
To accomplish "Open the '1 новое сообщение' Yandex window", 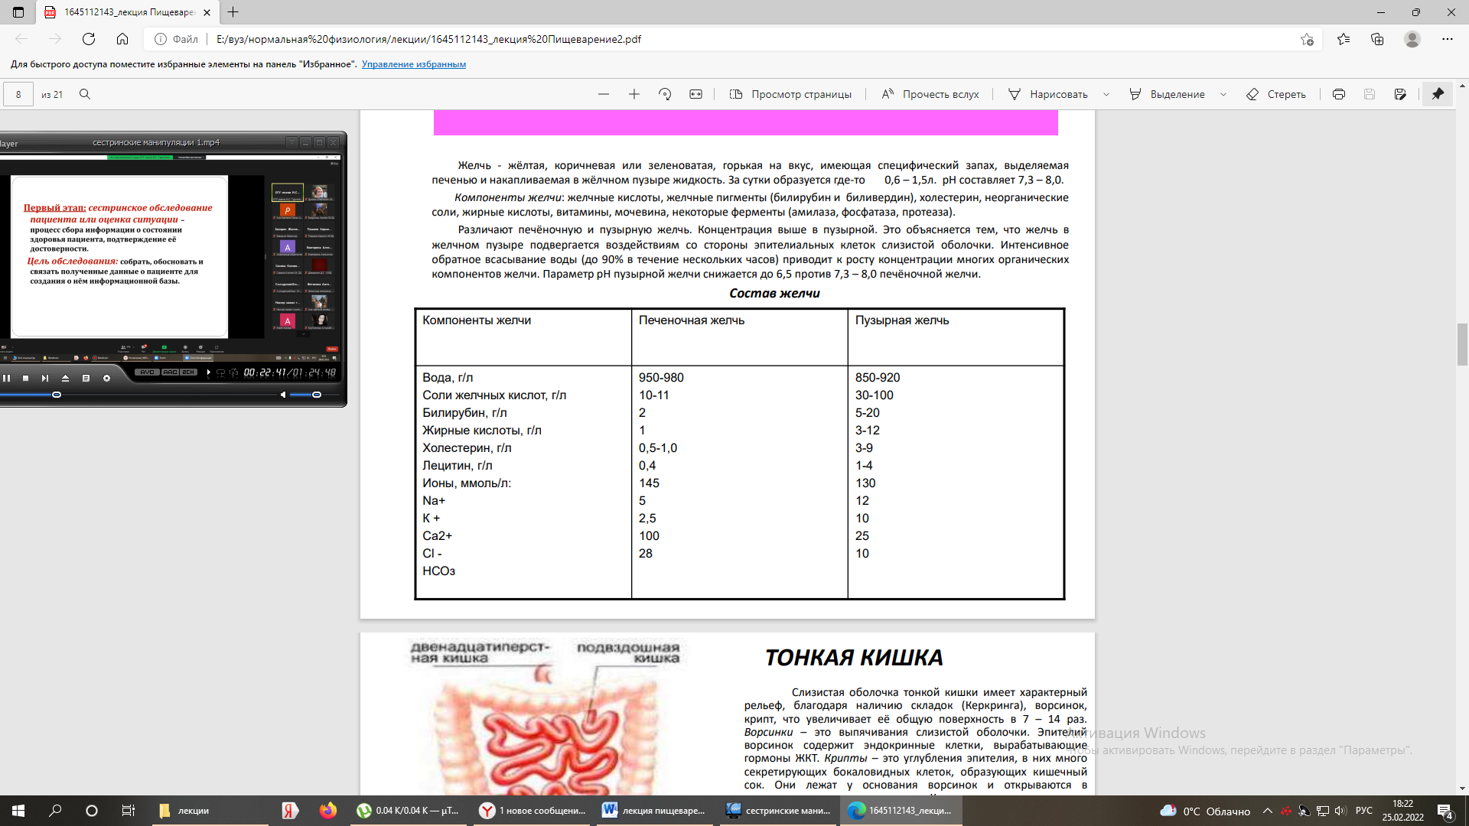I will point(533,811).
